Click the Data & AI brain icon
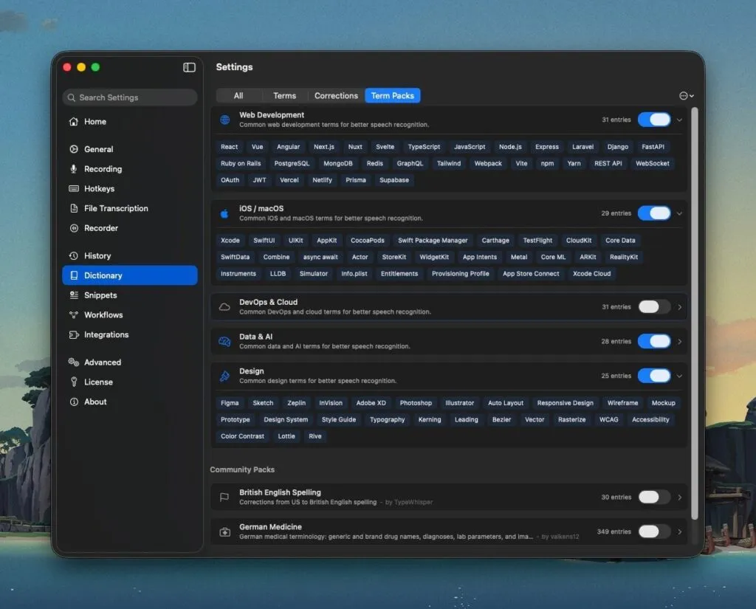Image resolution: width=756 pixels, height=609 pixels. pyautogui.click(x=224, y=341)
